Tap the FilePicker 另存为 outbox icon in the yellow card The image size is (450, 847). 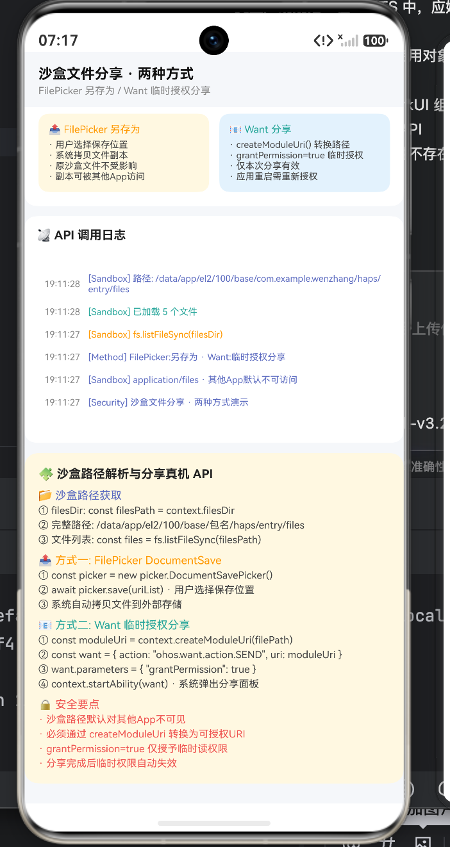[x=54, y=129]
